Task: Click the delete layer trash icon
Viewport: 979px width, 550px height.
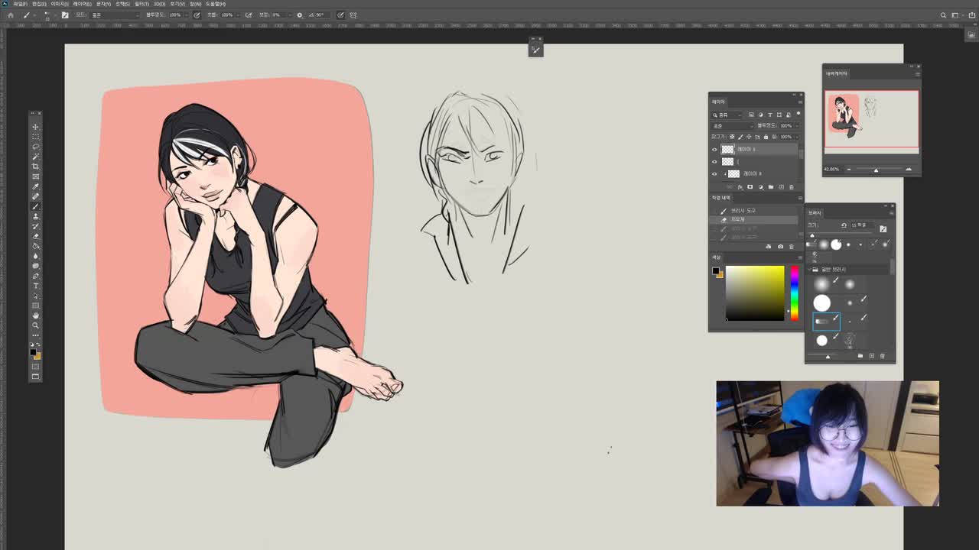Action: coord(791,186)
